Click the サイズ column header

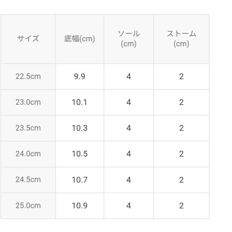point(28,39)
